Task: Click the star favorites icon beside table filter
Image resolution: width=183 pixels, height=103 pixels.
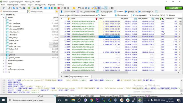Action: pos(57,11)
